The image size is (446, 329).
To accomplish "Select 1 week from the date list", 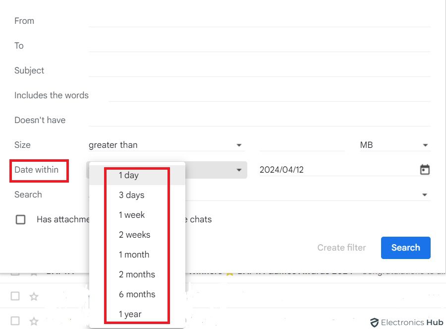I will [x=132, y=215].
